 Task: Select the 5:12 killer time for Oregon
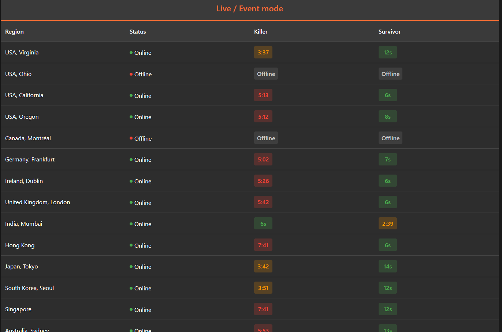click(263, 117)
